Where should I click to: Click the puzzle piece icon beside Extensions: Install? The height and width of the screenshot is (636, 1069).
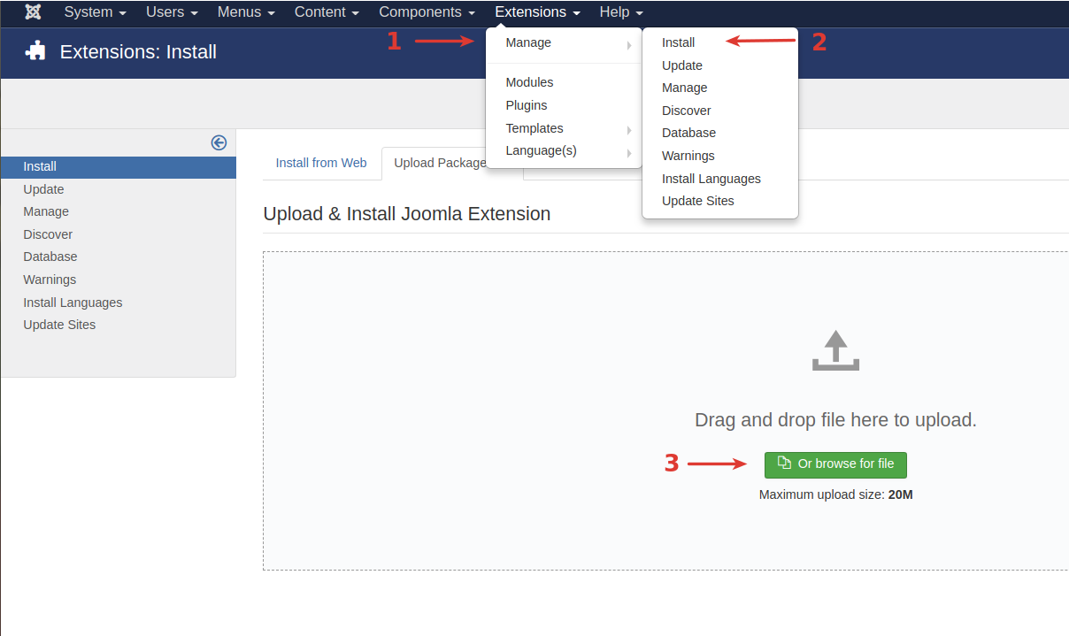35,51
